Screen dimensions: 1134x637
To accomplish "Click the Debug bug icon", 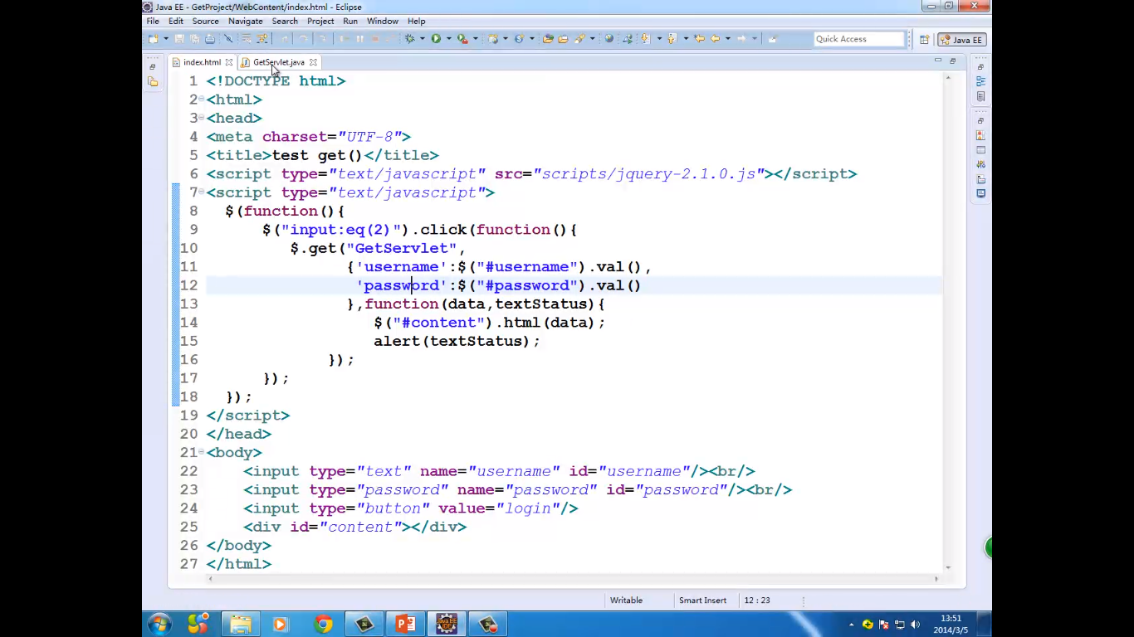I will [x=409, y=39].
